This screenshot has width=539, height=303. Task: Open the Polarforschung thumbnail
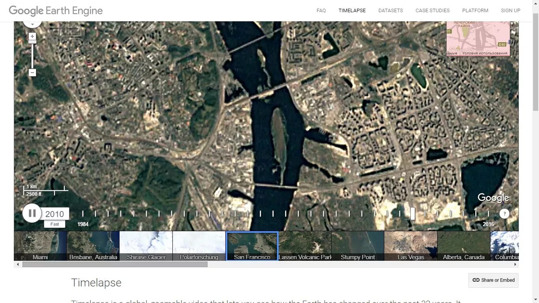coord(199,246)
